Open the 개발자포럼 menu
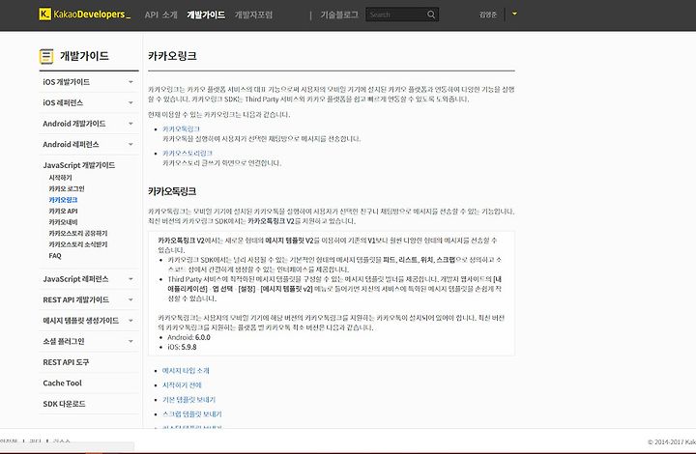Image resolution: width=696 pixels, height=454 pixels. (253, 14)
